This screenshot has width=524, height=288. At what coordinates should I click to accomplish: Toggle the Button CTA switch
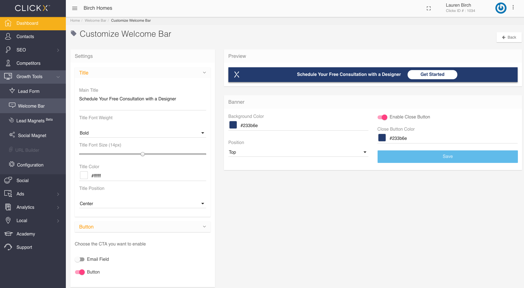(x=80, y=272)
